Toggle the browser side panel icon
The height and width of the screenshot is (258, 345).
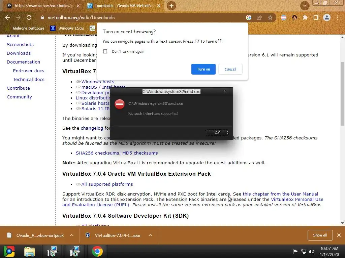[x=316, y=17]
